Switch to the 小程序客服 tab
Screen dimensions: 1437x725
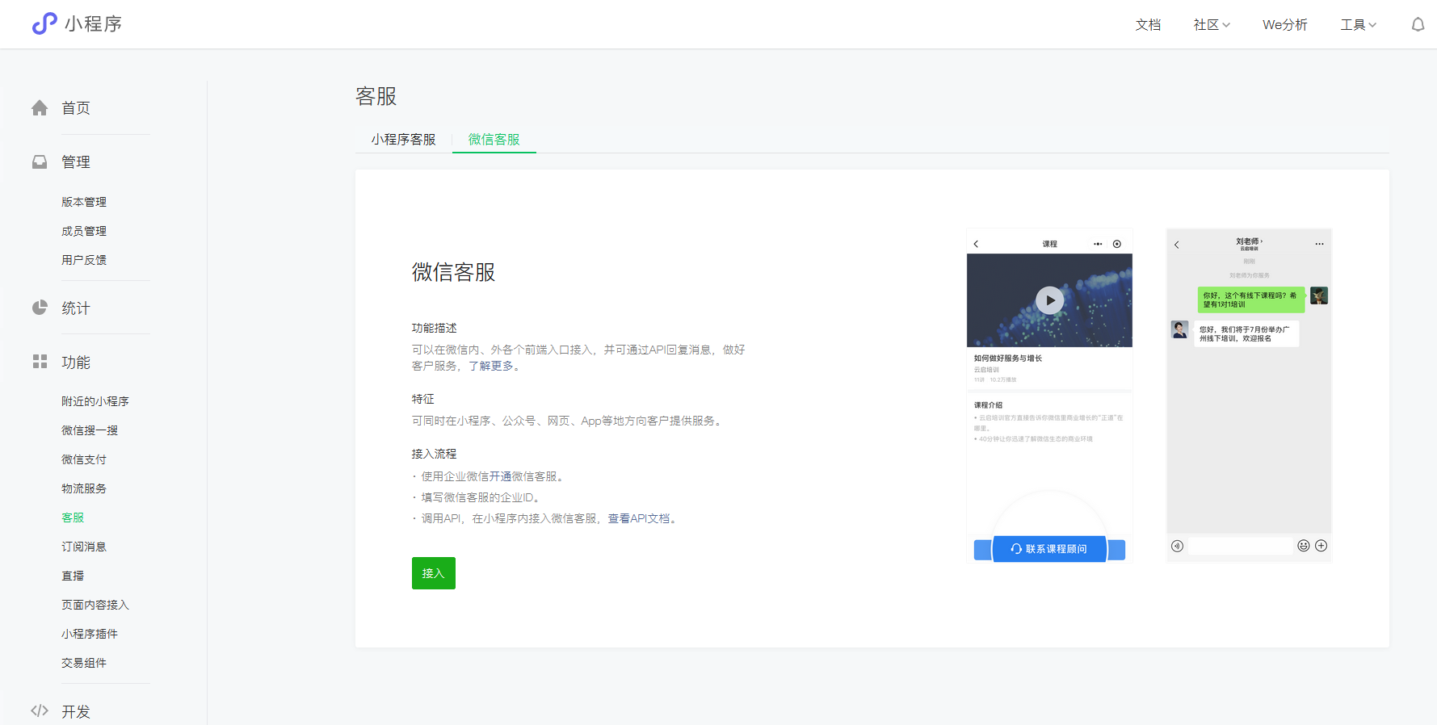click(403, 140)
